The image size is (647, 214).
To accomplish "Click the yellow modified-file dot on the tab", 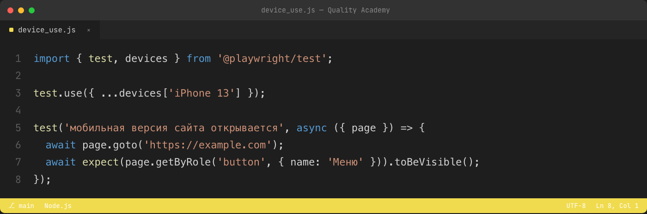I will pyautogui.click(x=11, y=30).
